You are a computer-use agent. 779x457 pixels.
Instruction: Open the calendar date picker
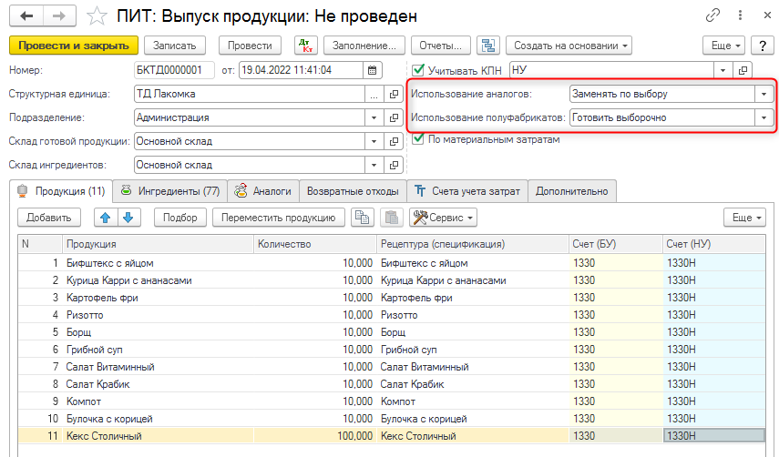[372, 70]
